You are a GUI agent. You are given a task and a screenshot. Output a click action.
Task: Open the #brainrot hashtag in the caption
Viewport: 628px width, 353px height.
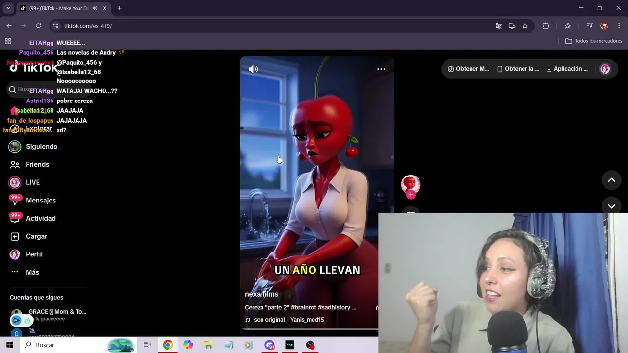point(303,307)
